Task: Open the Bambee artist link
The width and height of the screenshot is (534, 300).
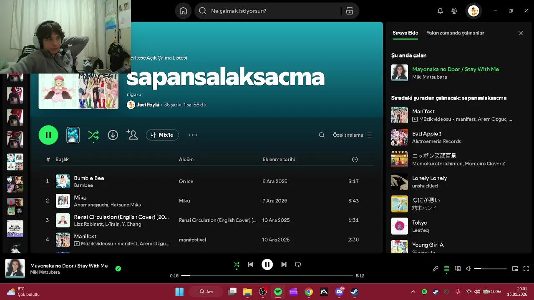Action: coord(83,185)
